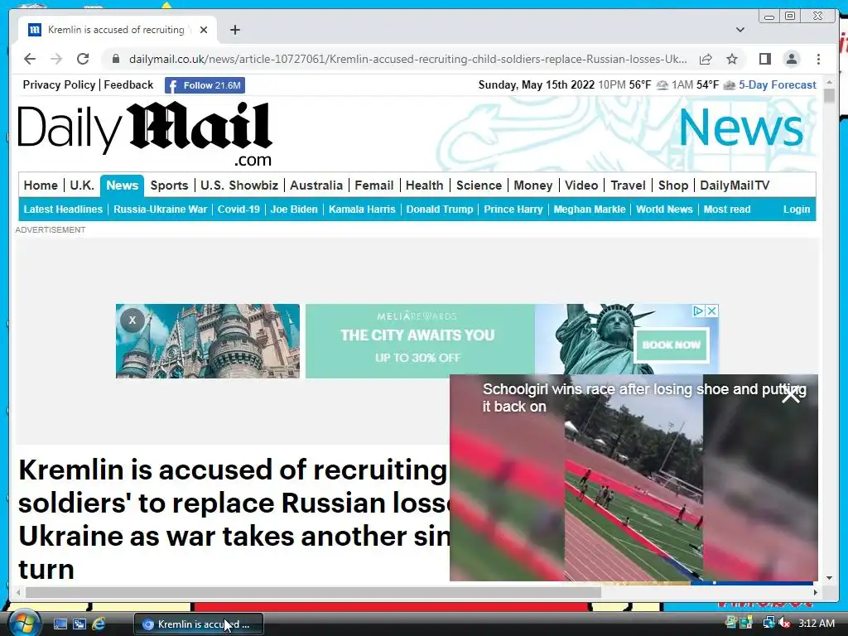Share this page via share icon

point(706,59)
